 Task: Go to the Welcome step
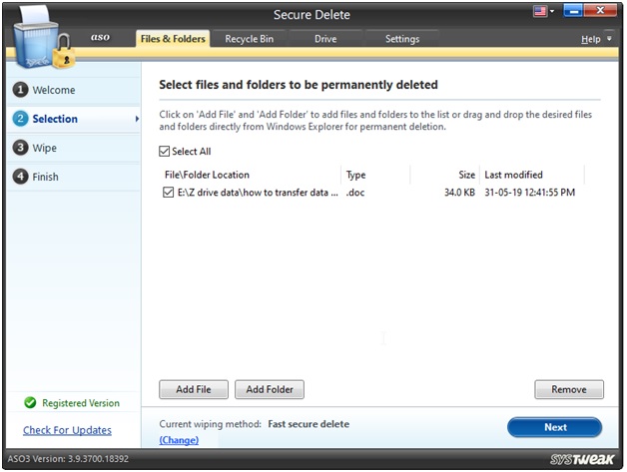74,90
